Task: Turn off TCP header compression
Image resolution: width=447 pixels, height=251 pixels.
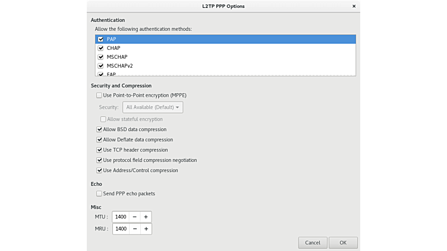Action: pos(99,150)
